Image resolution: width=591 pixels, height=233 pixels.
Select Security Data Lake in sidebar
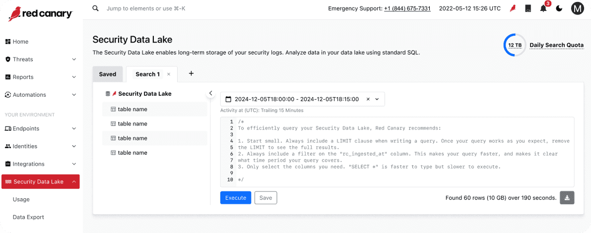[40, 181]
